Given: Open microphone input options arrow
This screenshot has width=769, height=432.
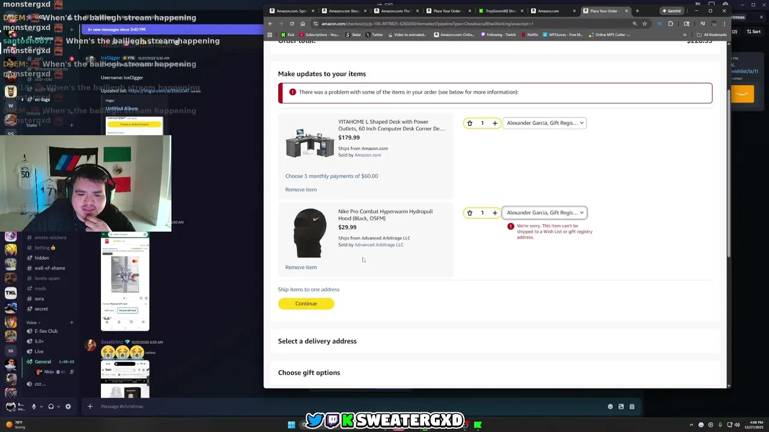Looking at the screenshot, I should [41, 407].
